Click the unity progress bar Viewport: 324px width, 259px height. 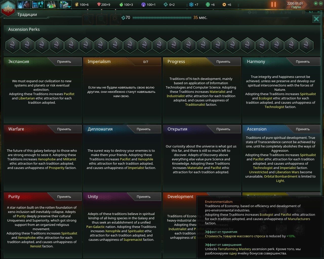pyautogui.click(x=162, y=18)
